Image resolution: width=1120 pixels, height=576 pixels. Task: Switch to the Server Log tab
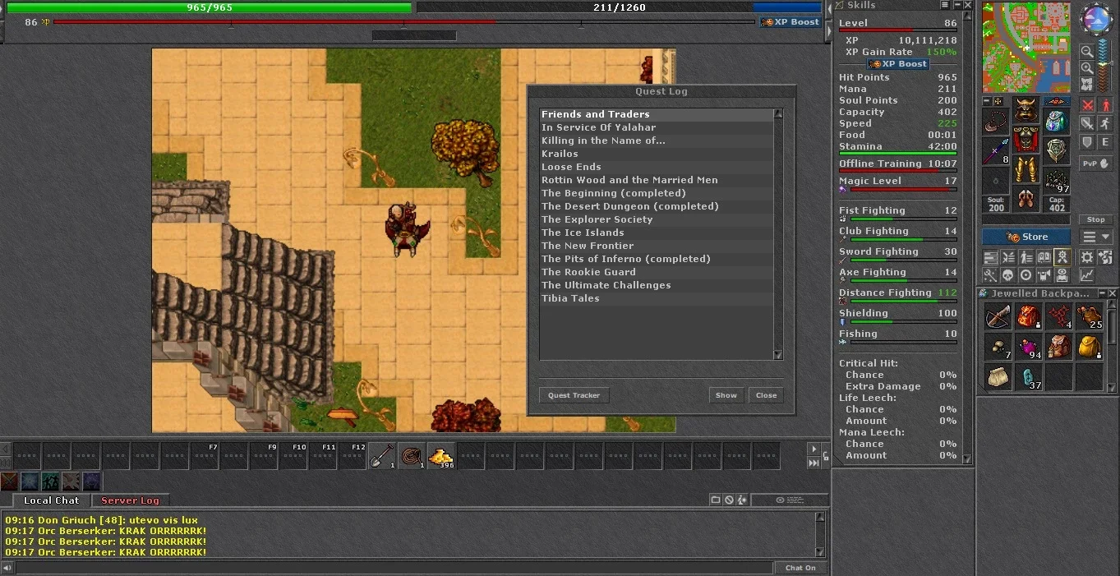pyautogui.click(x=130, y=500)
